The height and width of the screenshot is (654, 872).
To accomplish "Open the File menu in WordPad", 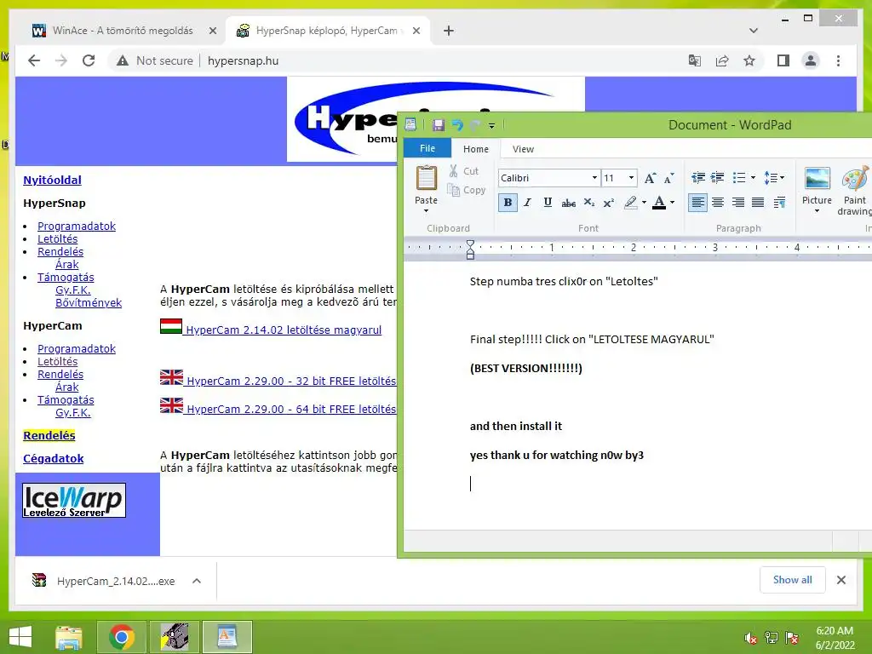I will pos(427,148).
